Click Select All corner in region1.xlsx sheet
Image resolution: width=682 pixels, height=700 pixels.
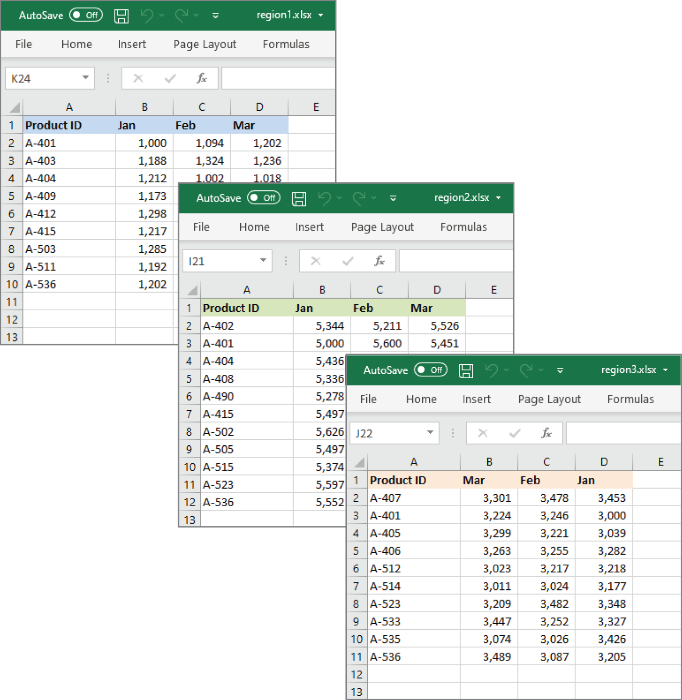coord(14,107)
